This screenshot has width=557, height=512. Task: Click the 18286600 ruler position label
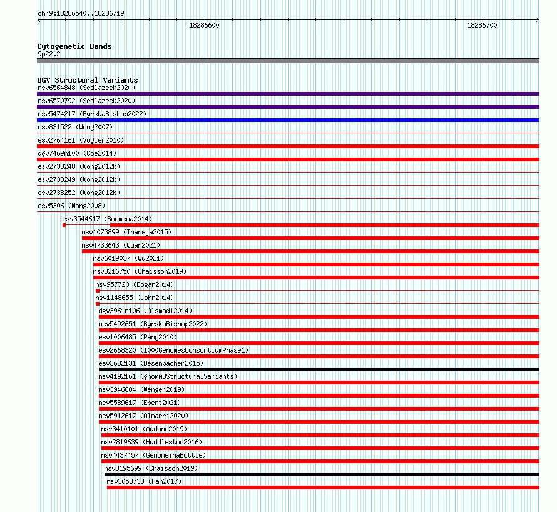(204, 25)
